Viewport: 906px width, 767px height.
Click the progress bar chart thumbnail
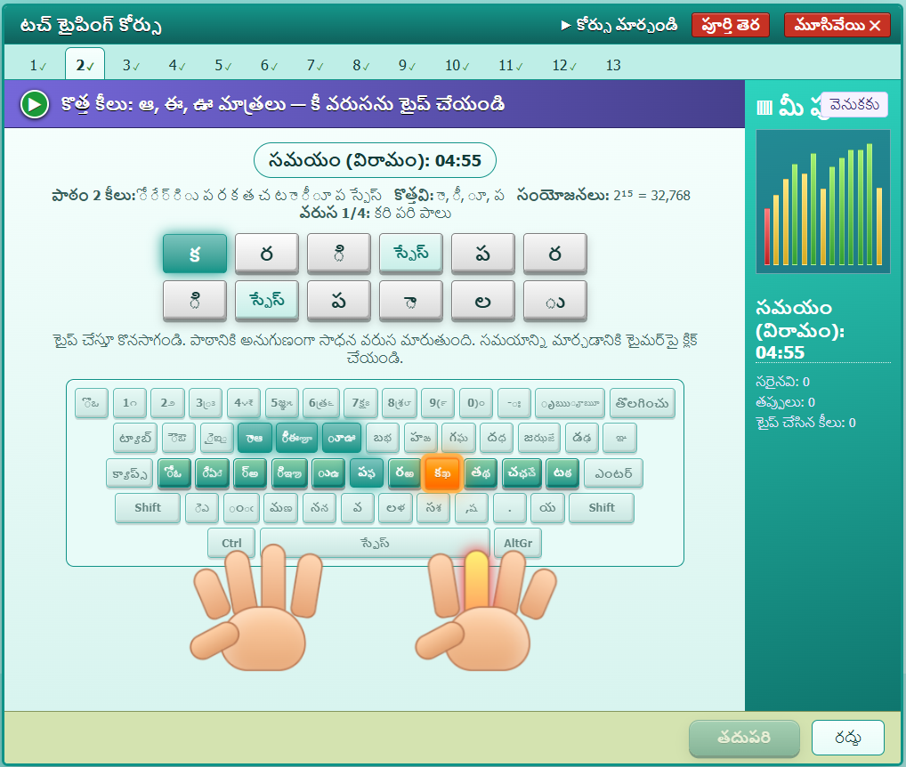coord(823,202)
